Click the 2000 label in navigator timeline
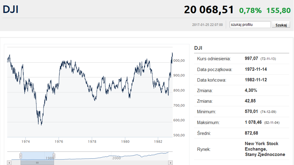This screenshot has width=294, height=165. click(116, 158)
